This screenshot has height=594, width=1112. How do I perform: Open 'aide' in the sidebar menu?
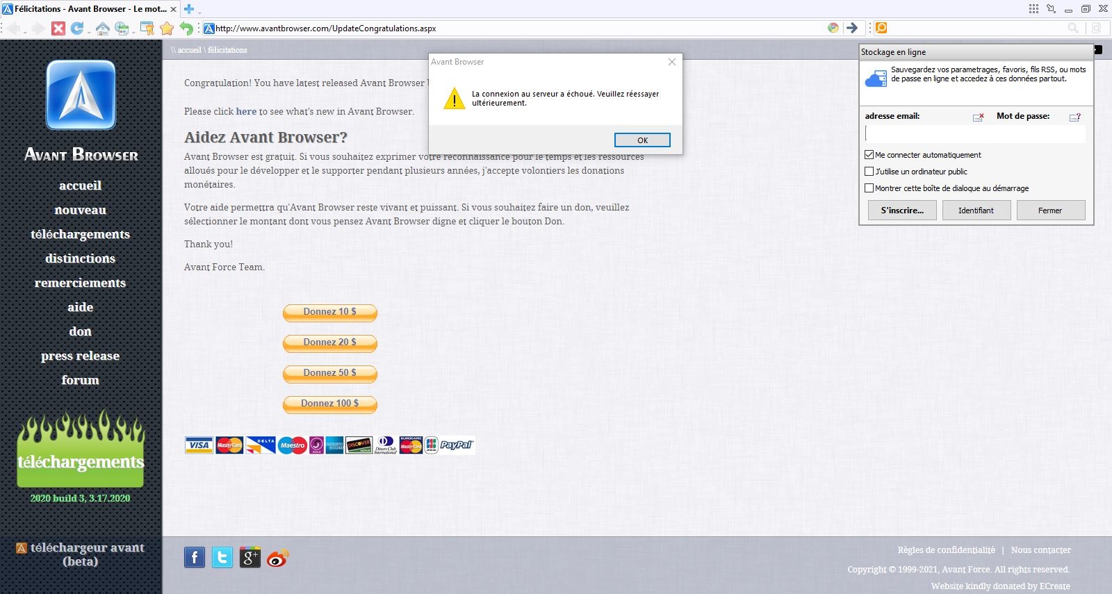pos(81,307)
